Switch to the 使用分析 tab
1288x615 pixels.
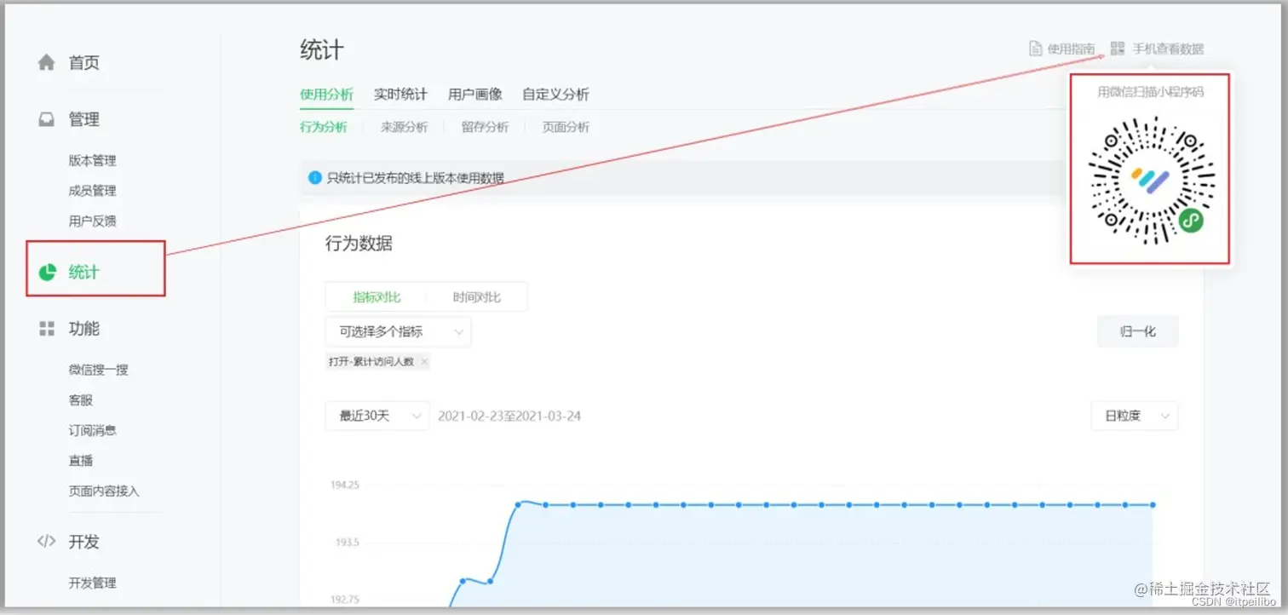[x=326, y=95]
